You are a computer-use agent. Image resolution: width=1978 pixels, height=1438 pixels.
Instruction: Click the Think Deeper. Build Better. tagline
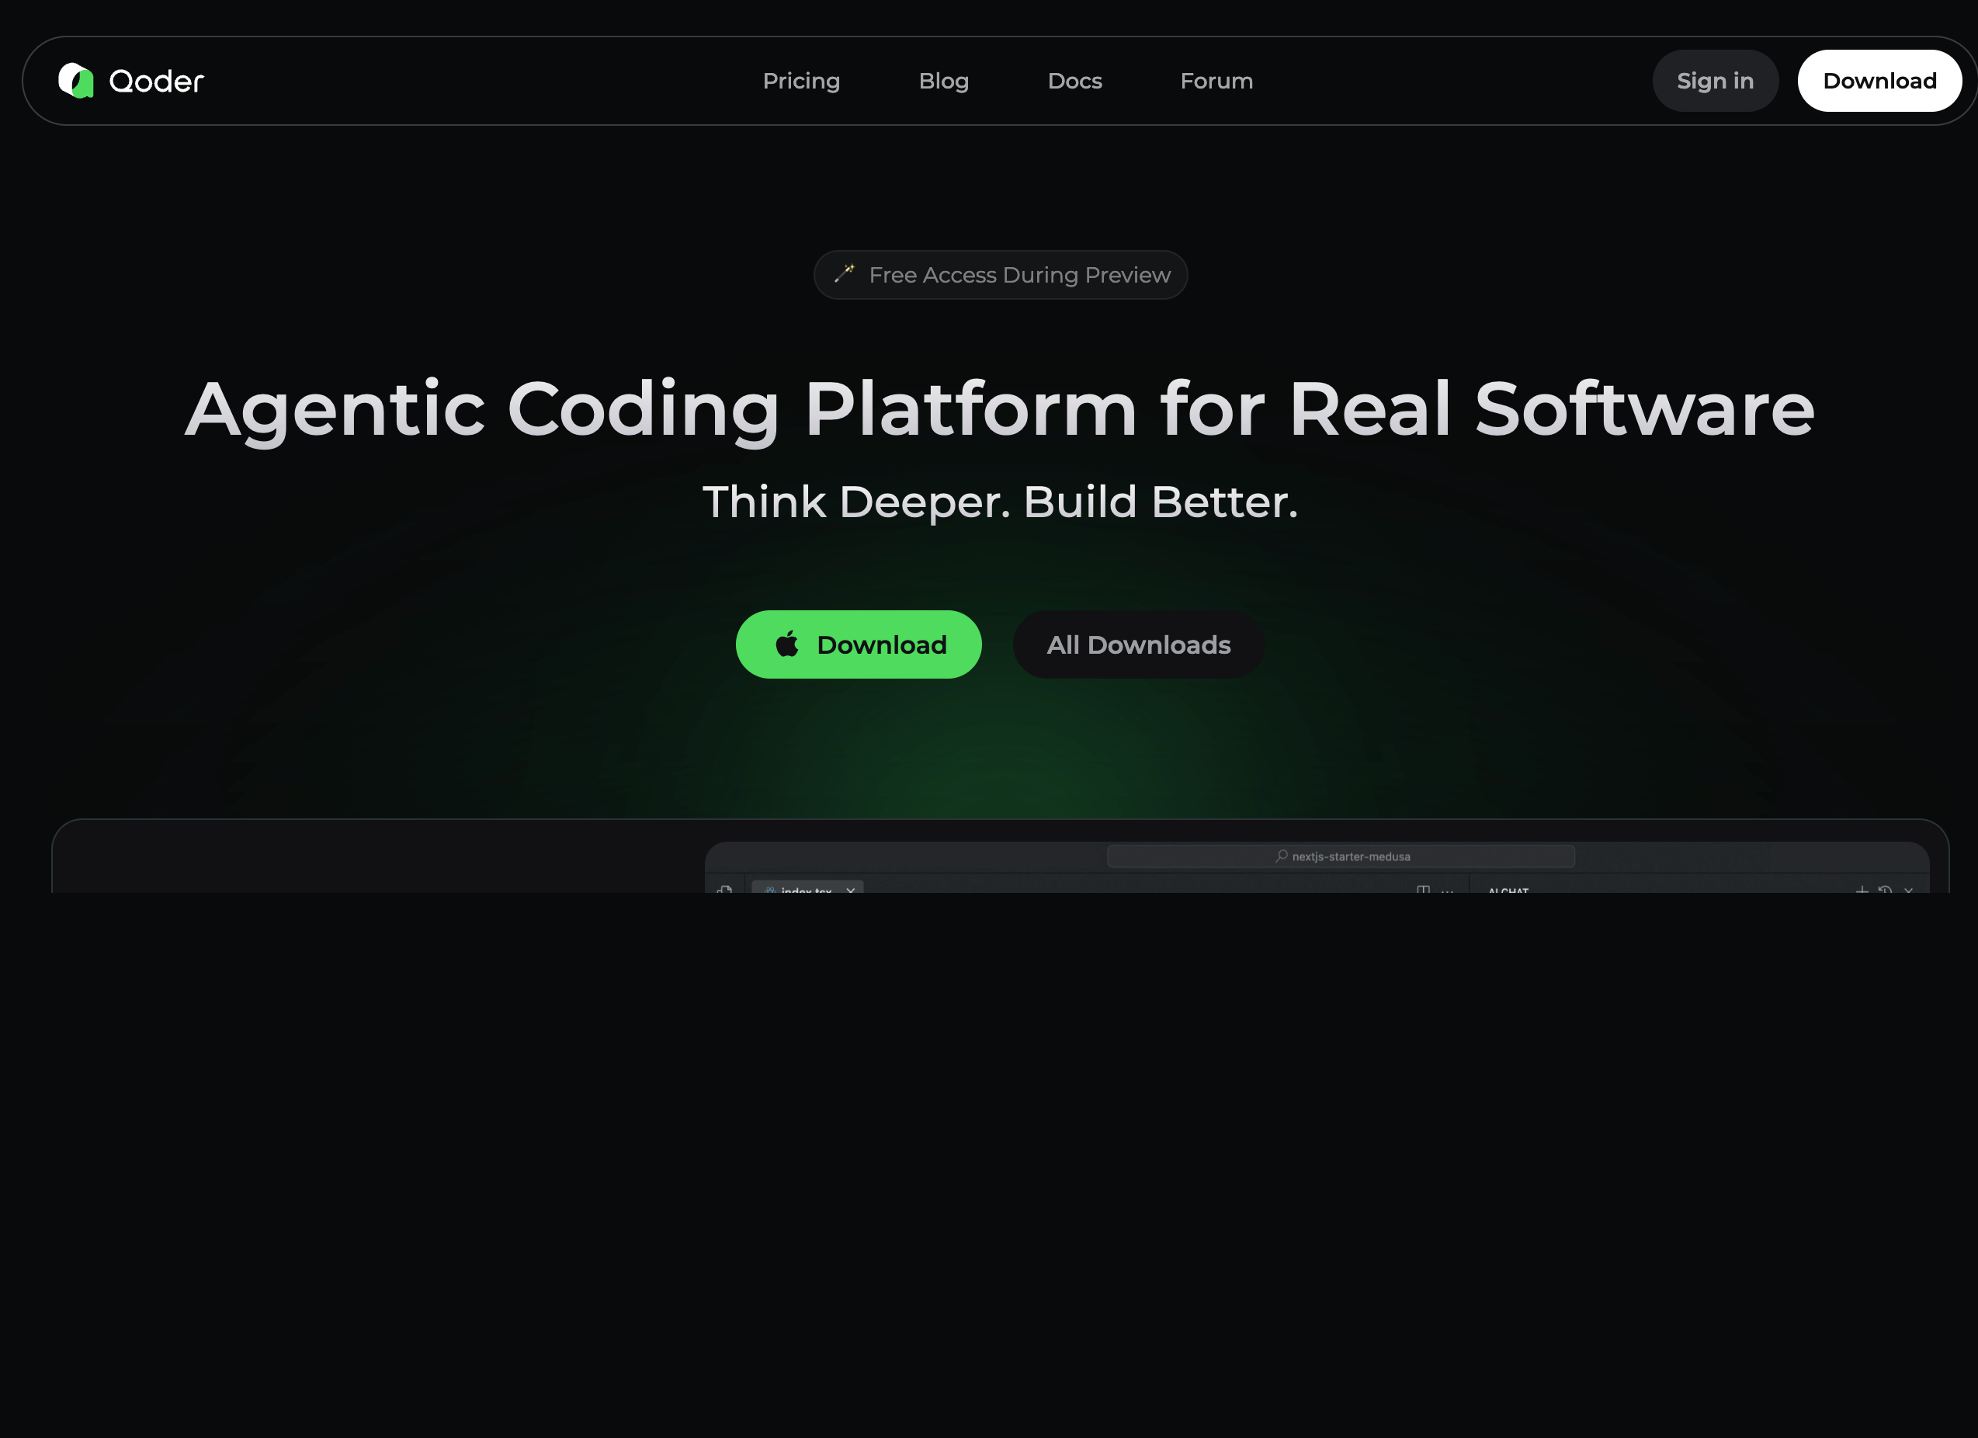pyautogui.click(x=1001, y=502)
